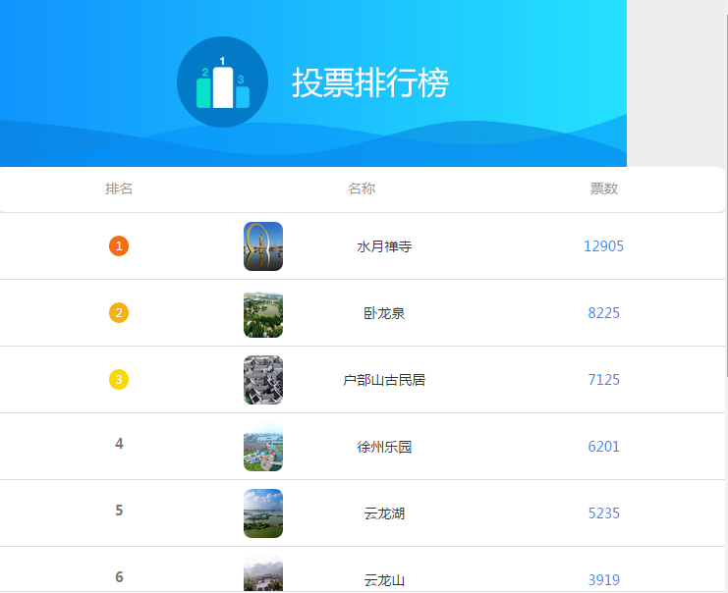728x593 pixels.
Task: Click the 投票排行榜 title text
Action: [370, 82]
